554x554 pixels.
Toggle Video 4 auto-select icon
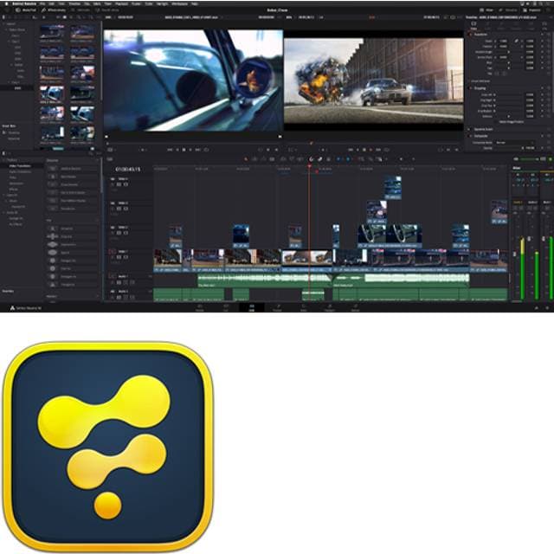pyautogui.click(x=119, y=184)
